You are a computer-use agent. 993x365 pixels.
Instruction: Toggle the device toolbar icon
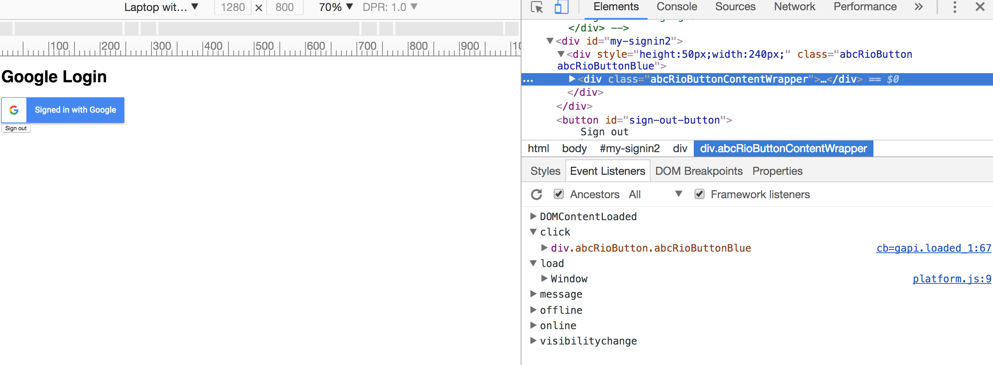pos(561,7)
